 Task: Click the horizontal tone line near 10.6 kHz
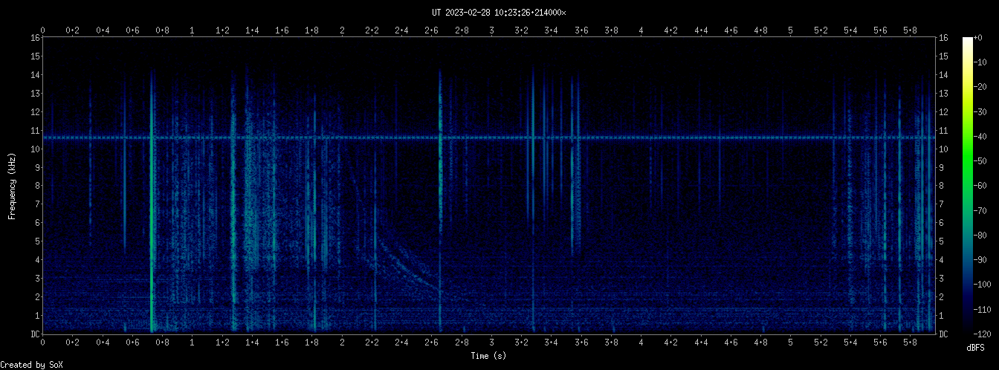tap(490, 137)
